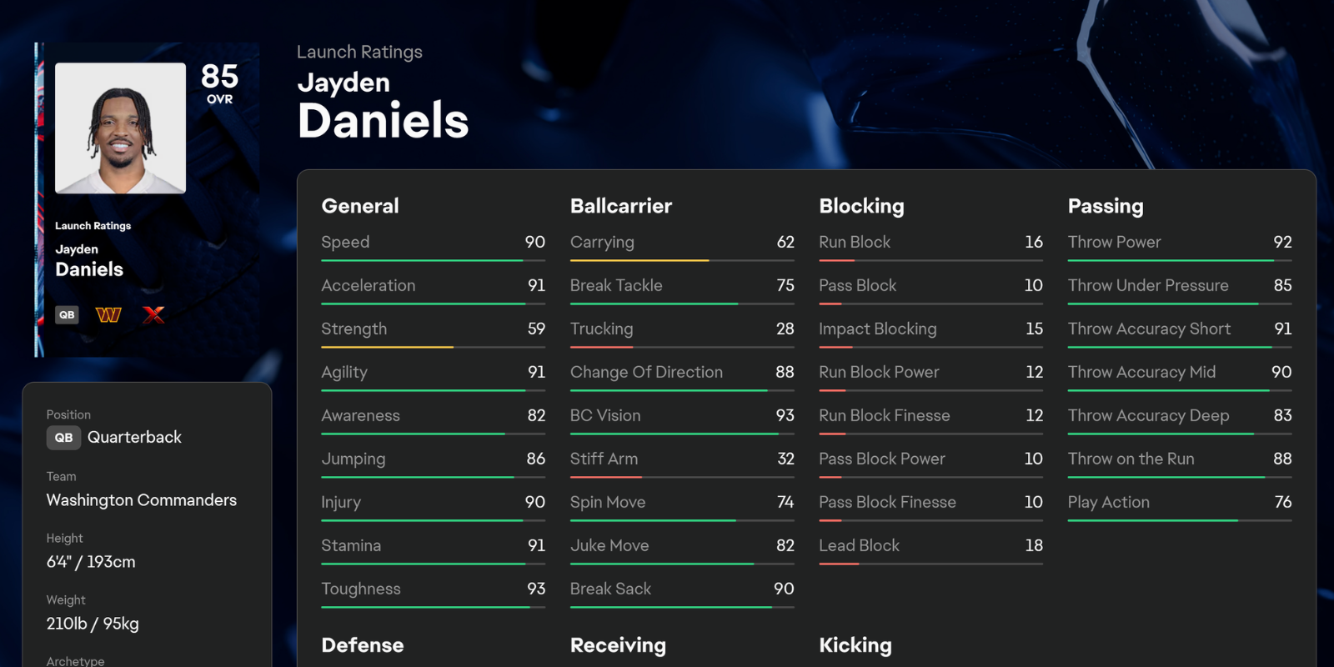This screenshot has height=667, width=1334.
Task: Click the Washington Commanders team name
Action: 142,500
